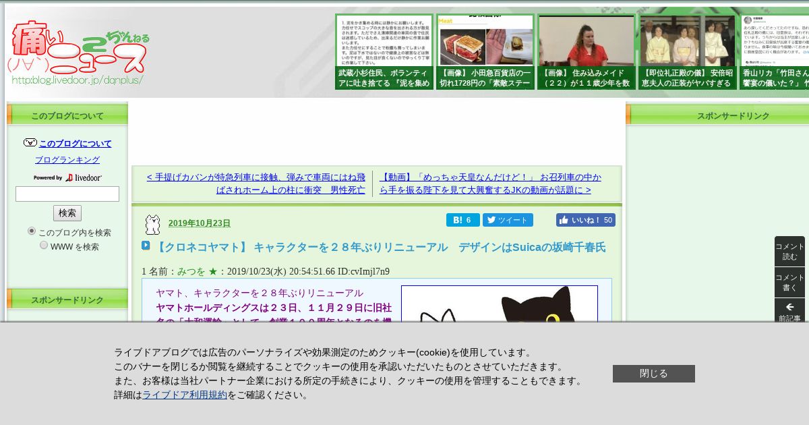The height and width of the screenshot is (425, 809).
Task: Click the Powered by livedoor logo
Action: (67, 177)
